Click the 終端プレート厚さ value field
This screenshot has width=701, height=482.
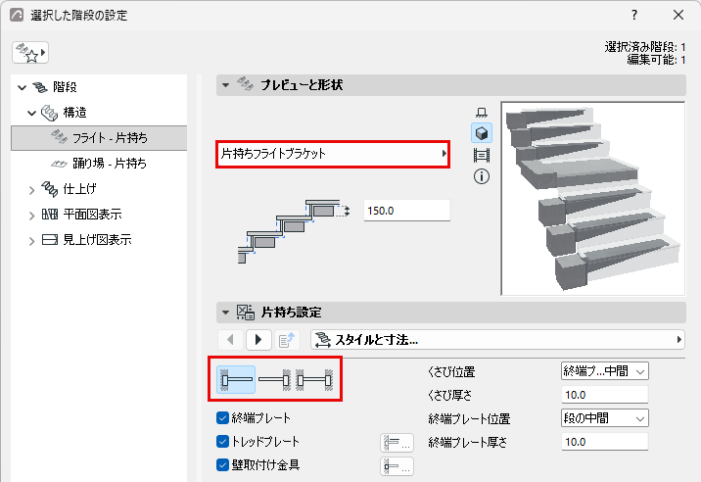click(x=604, y=442)
